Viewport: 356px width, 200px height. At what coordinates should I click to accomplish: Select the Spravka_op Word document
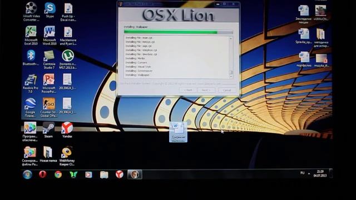coord(304,36)
